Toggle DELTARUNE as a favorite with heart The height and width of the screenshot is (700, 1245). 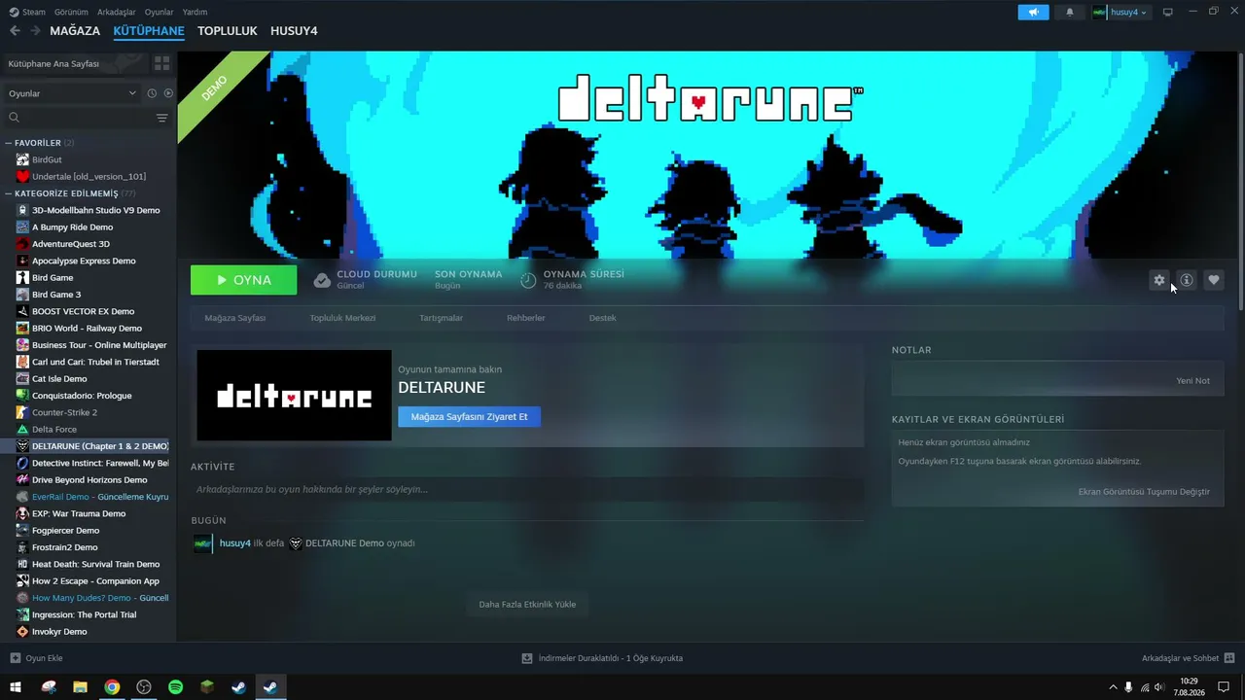point(1213,280)
